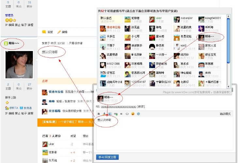
Task: Click the @ mention icon in editor
Action: 138,114
